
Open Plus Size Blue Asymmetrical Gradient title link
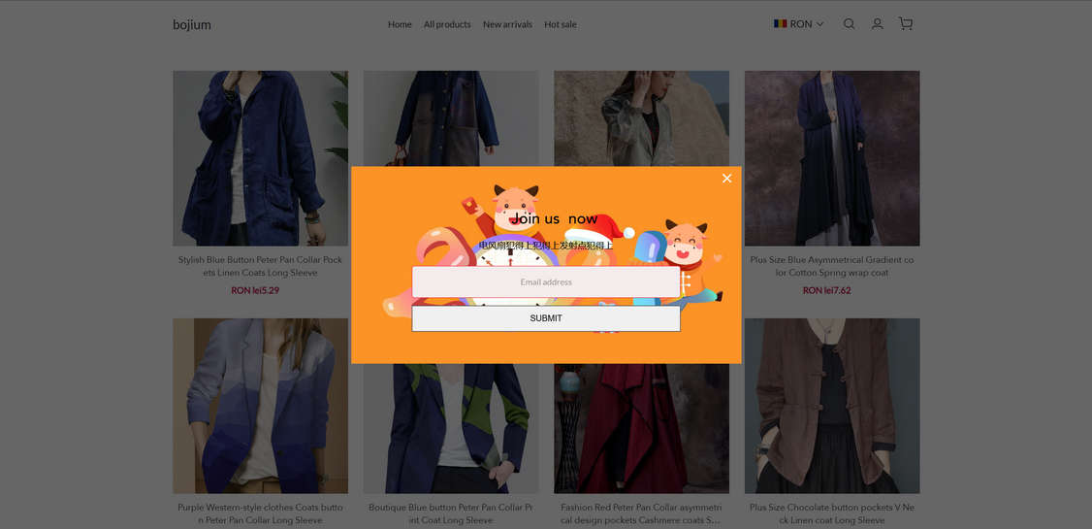coord(832,266)
